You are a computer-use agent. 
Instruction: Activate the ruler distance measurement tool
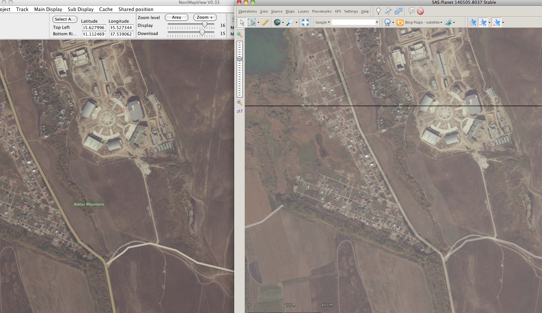pos(265,22)
